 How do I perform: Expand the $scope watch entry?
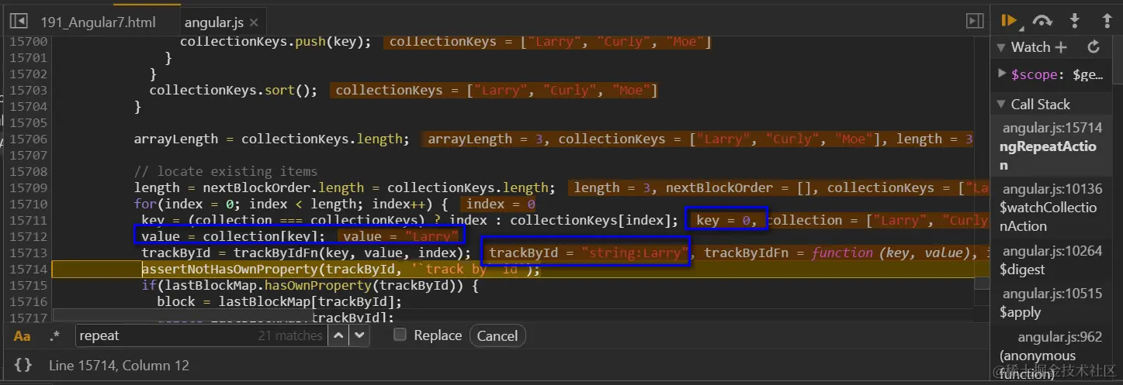click(1002, 74)
